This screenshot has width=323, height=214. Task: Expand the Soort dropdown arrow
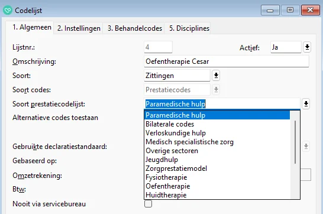[216, 75]
